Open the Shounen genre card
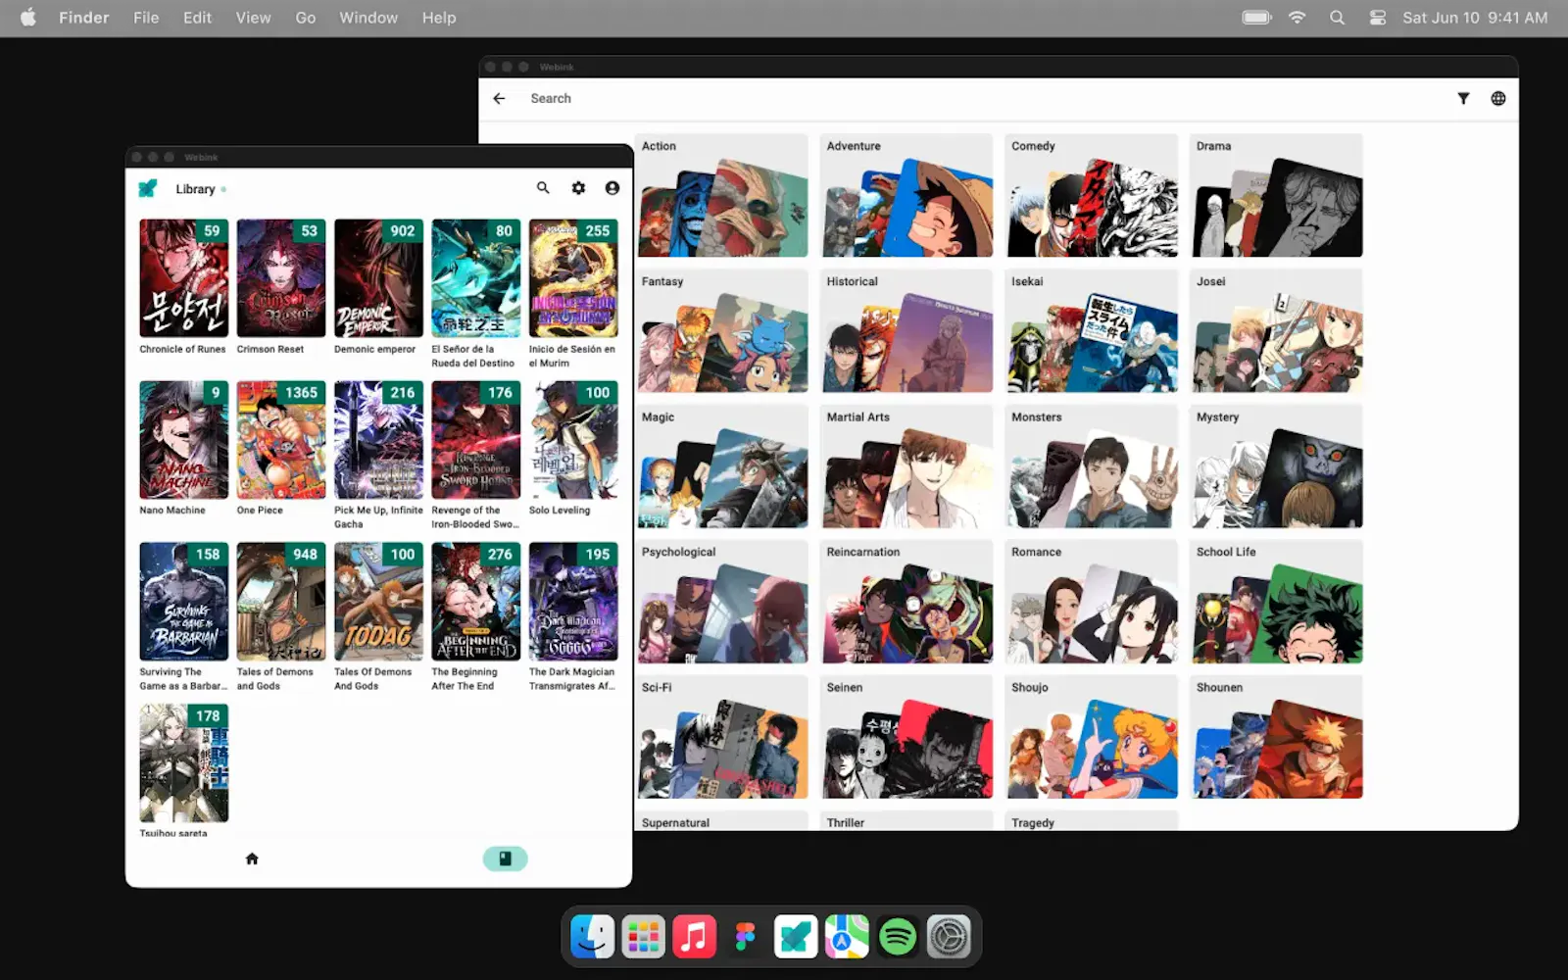The width and height of the screenshot is (1568, 980). 1277,737
